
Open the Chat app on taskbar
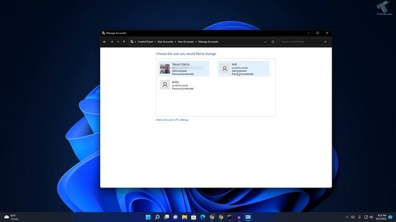pyautogui.click(x=175, y=217)
